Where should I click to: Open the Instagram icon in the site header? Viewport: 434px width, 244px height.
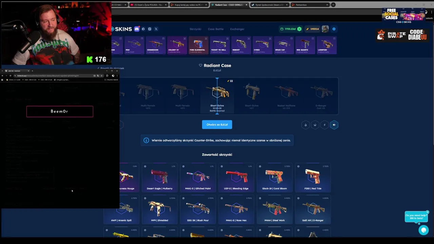click(x=150, y=29)
